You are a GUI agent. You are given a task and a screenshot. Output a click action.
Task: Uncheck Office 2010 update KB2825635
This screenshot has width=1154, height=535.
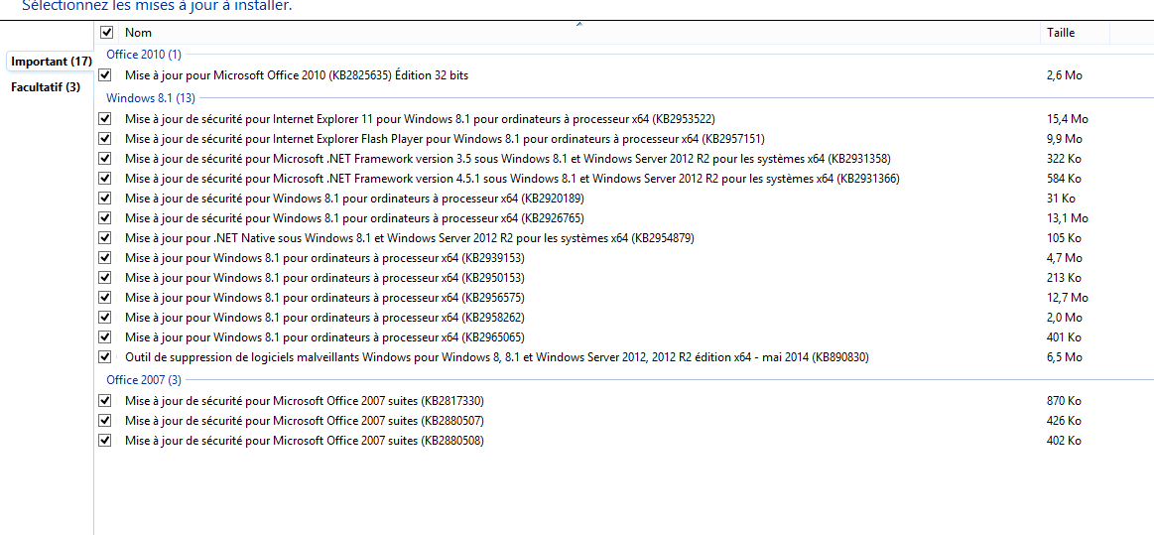104,75
